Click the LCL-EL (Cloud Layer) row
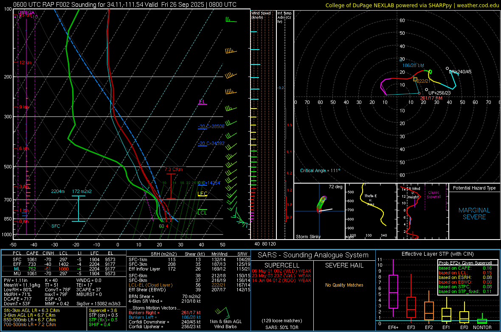The width and height of the screenshot is (501, 332). click(x=189, y=285)
